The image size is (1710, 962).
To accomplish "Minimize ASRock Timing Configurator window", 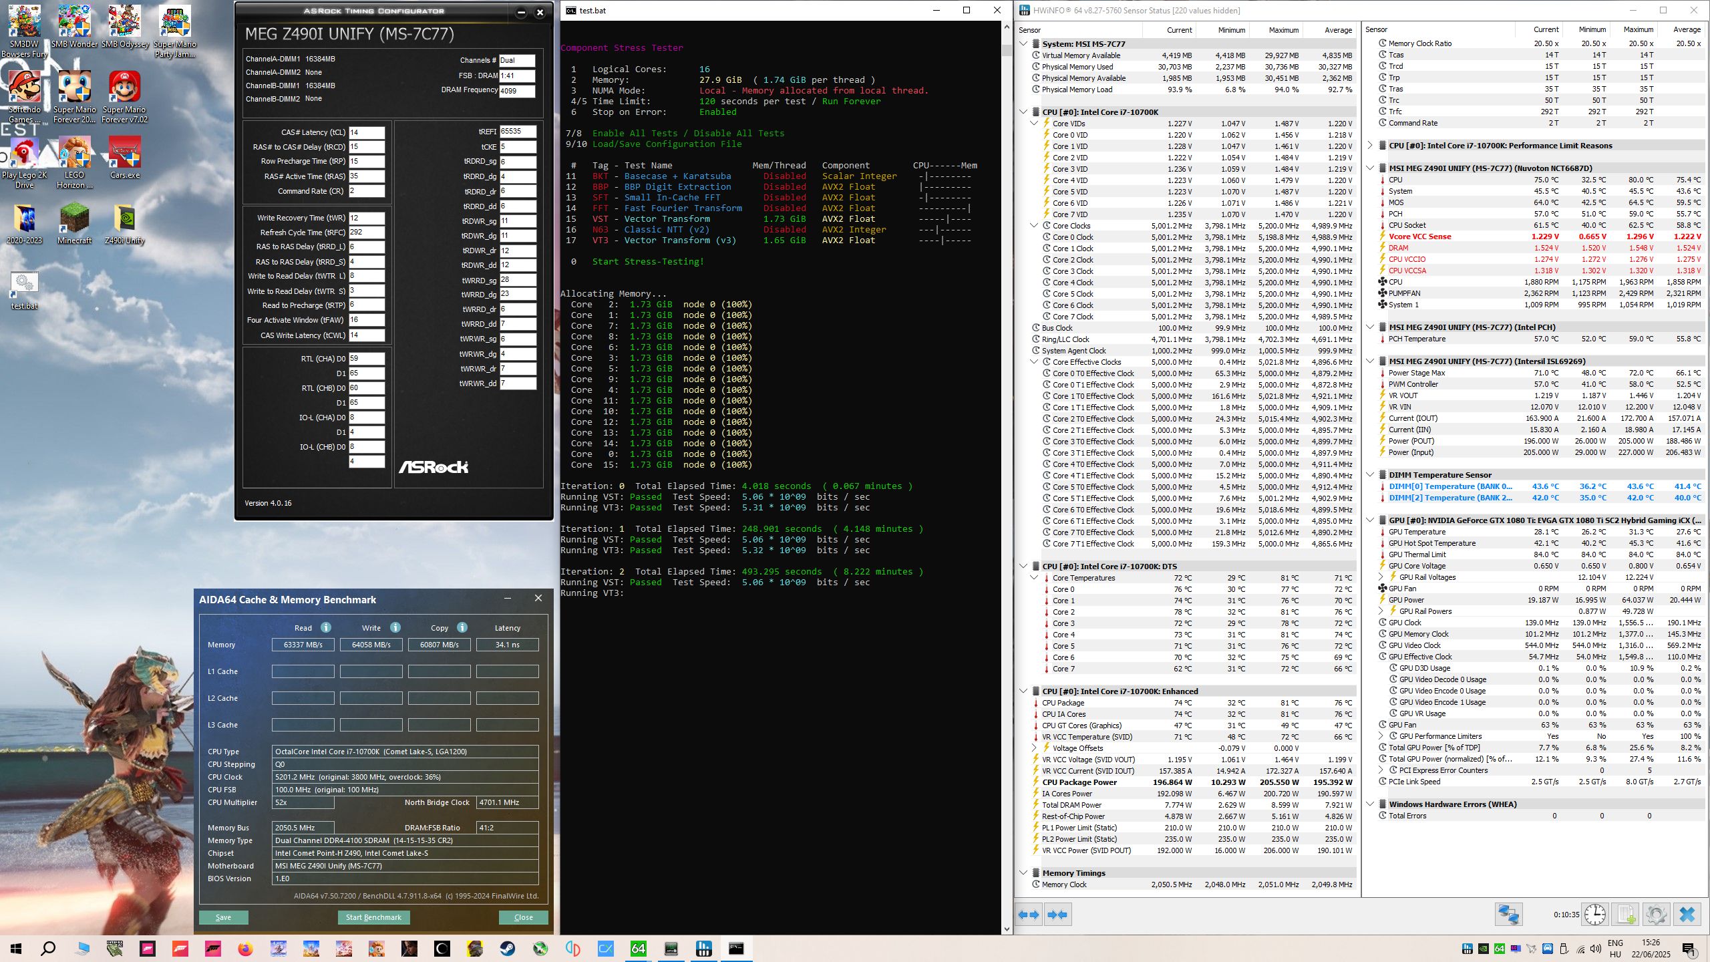I will click(522, 12).
